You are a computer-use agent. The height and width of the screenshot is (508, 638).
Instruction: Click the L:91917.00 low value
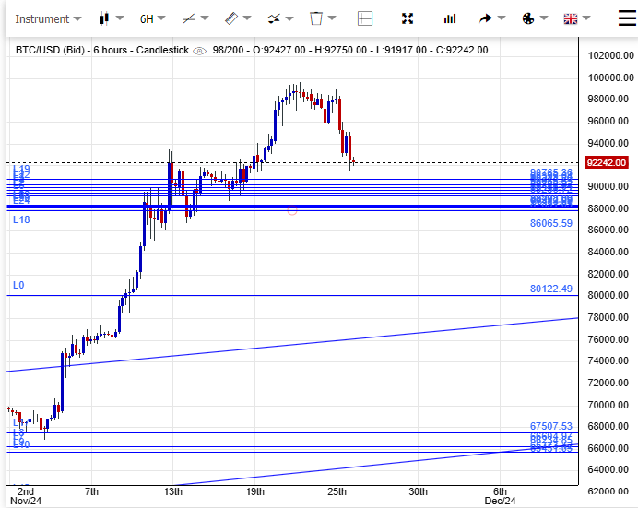[401, 50]
